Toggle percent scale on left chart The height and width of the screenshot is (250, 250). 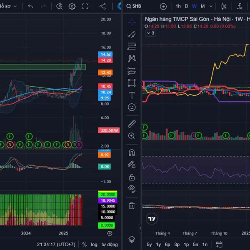click(84, 245)
